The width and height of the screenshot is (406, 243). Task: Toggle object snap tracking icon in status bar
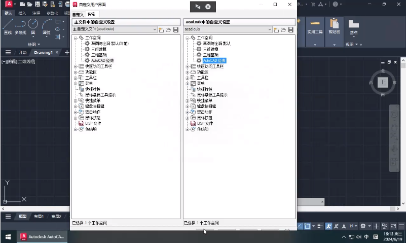pyautogui.click(x=300, y=226)
